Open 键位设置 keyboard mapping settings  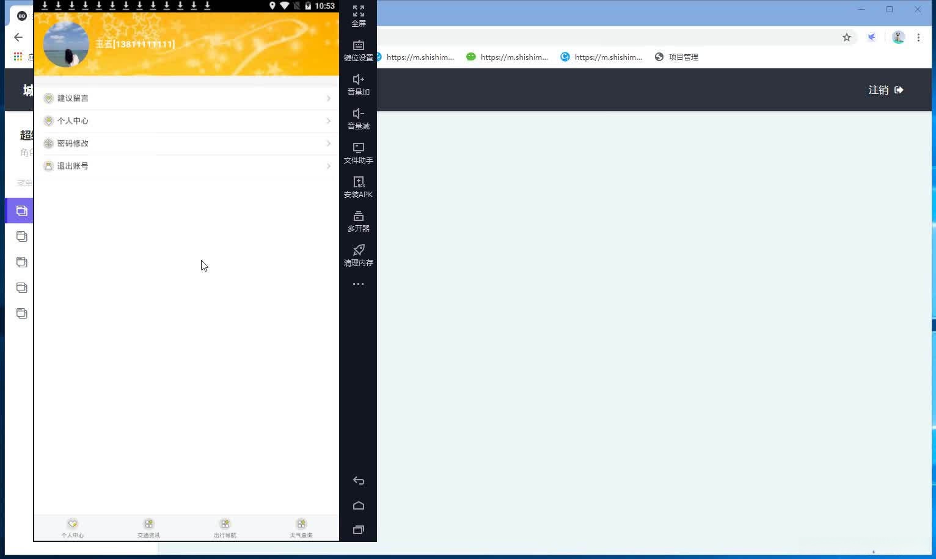(359, 51)
